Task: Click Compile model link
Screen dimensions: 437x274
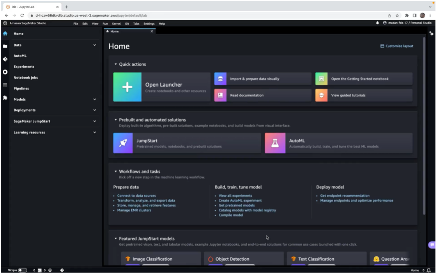Action: [231, 215]
